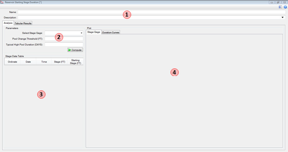Minimize the Reservoir Starting Stage Duration window
Screen dimensions: 288x152
(x=271, y=2)
